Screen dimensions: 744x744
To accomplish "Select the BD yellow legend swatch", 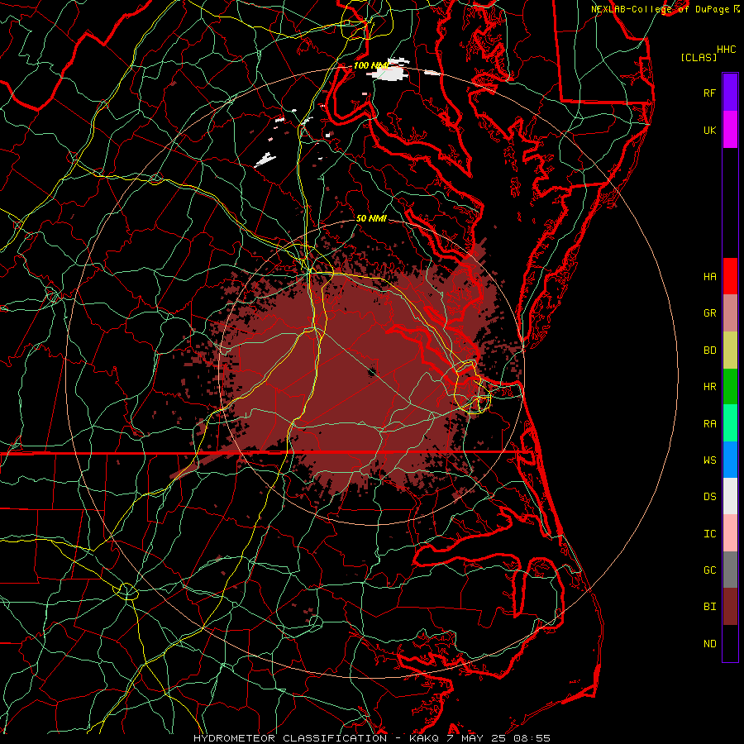I will click(x=730, y=350).
